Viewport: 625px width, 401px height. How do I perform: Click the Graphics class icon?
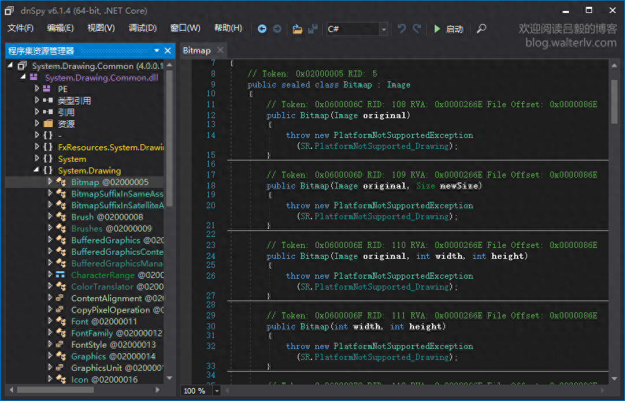[x=61, y=356]
